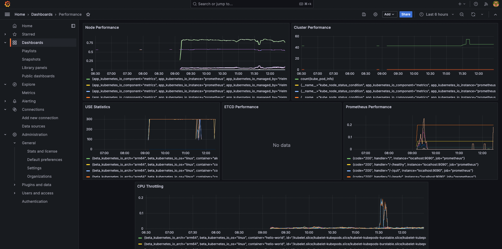
Task: Open Playlists in sidebar
Action: point(29,51)
